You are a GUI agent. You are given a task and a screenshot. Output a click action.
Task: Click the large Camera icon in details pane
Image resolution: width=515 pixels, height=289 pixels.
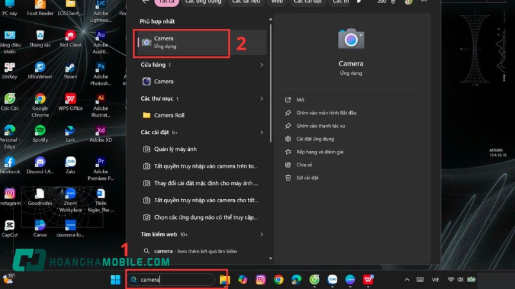351,39
